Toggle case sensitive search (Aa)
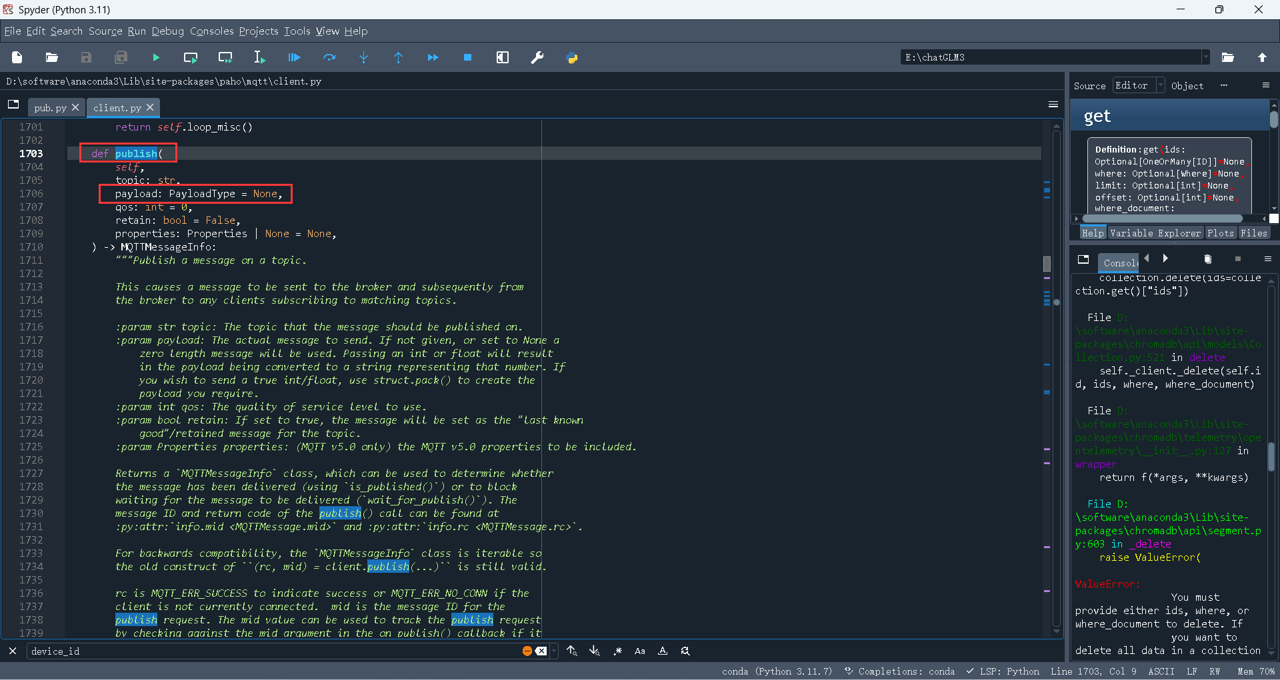This screenshot has height=680, width=1280. (640, 651)
